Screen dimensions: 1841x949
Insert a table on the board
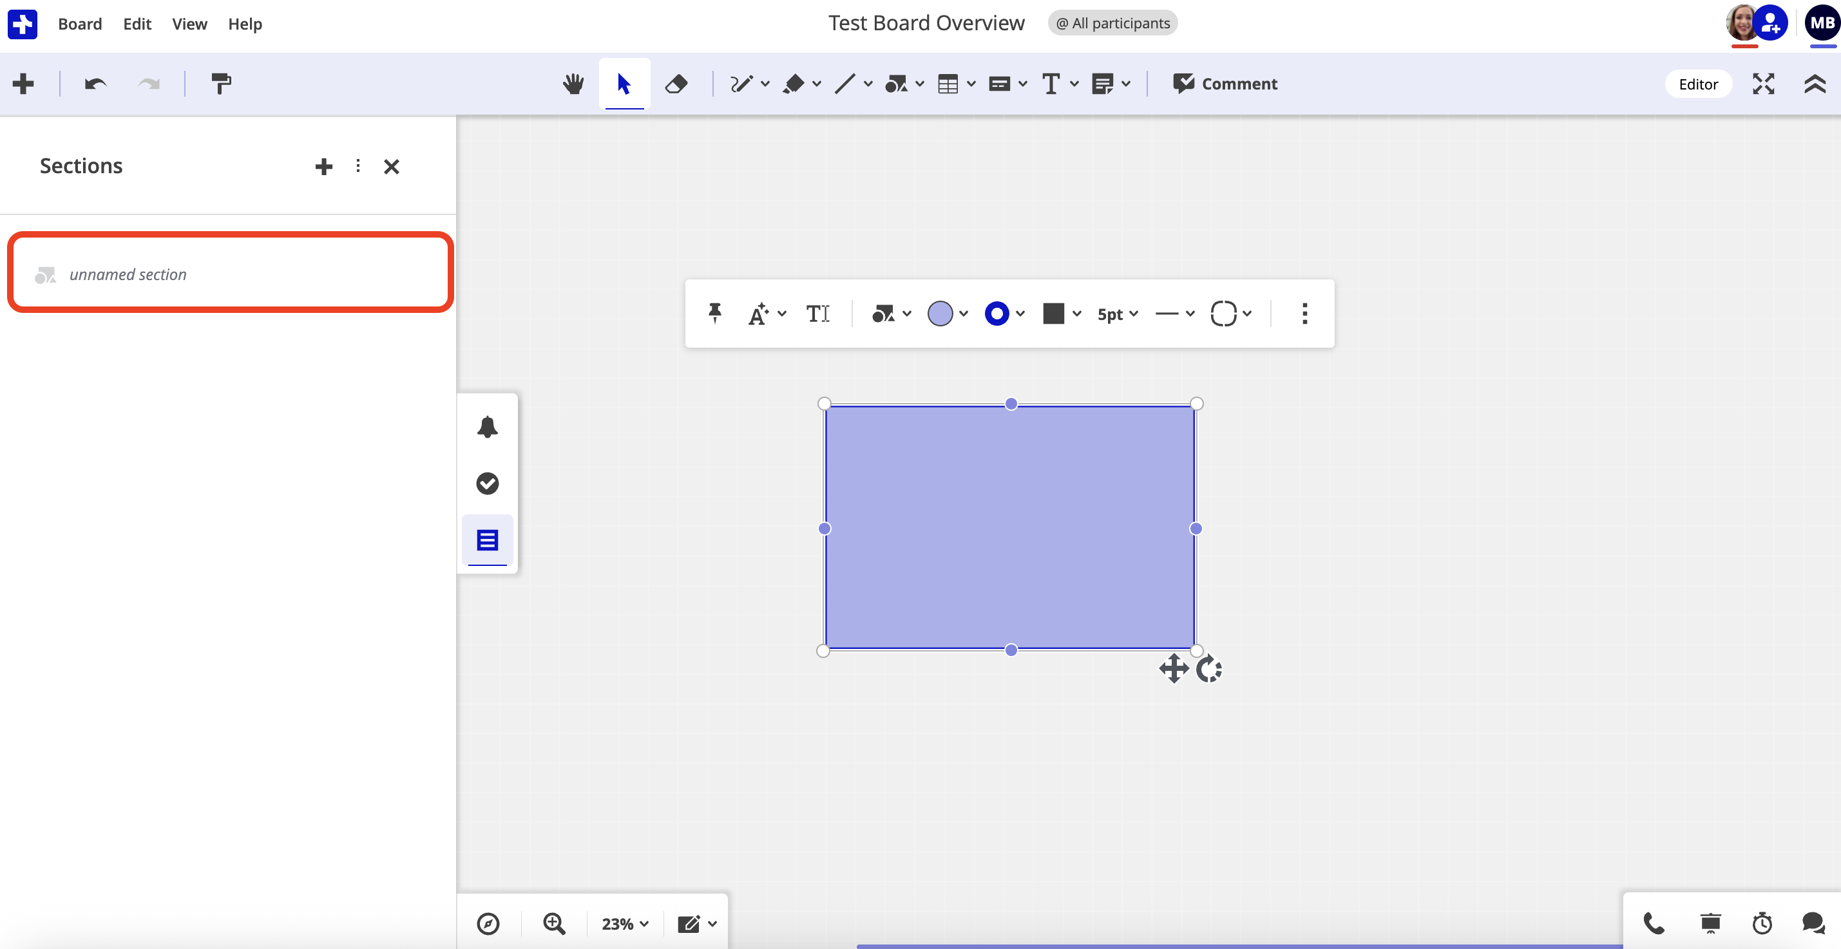(949, 84)
